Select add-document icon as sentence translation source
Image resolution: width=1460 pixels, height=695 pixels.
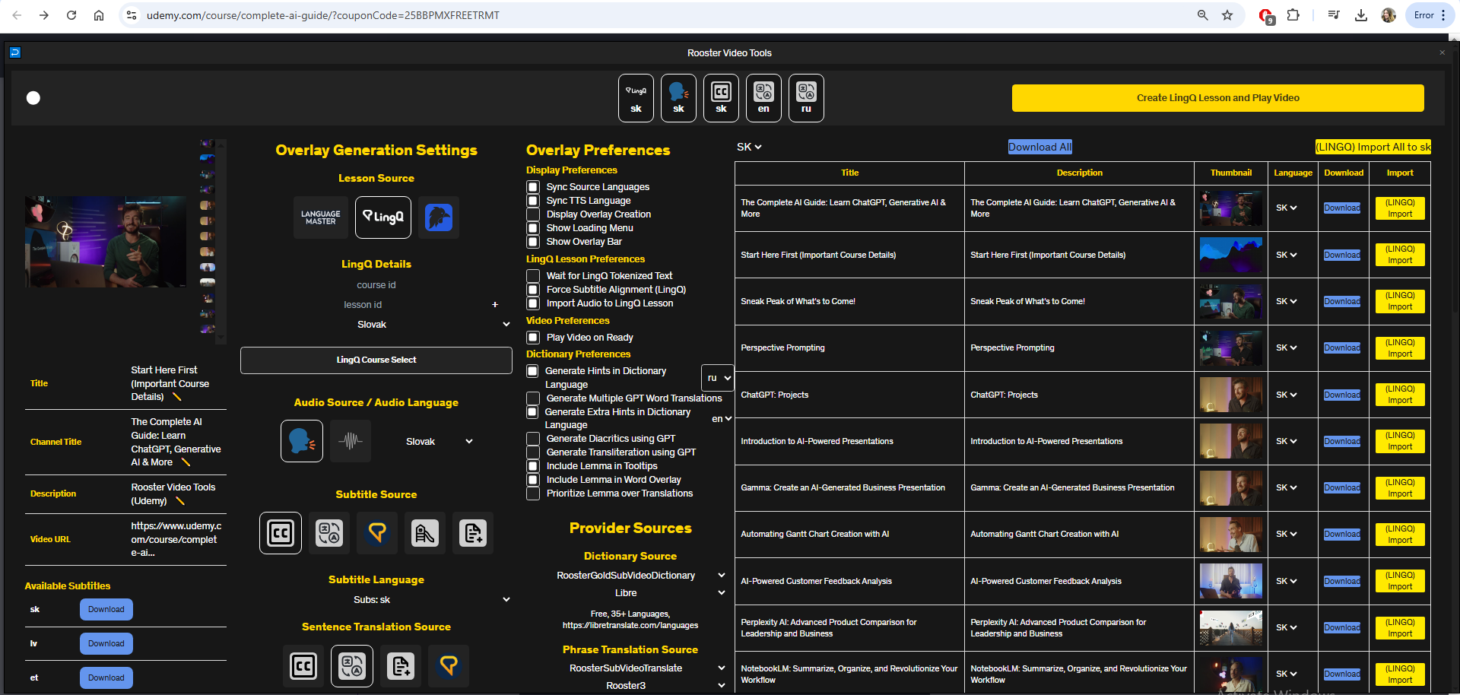401,666
